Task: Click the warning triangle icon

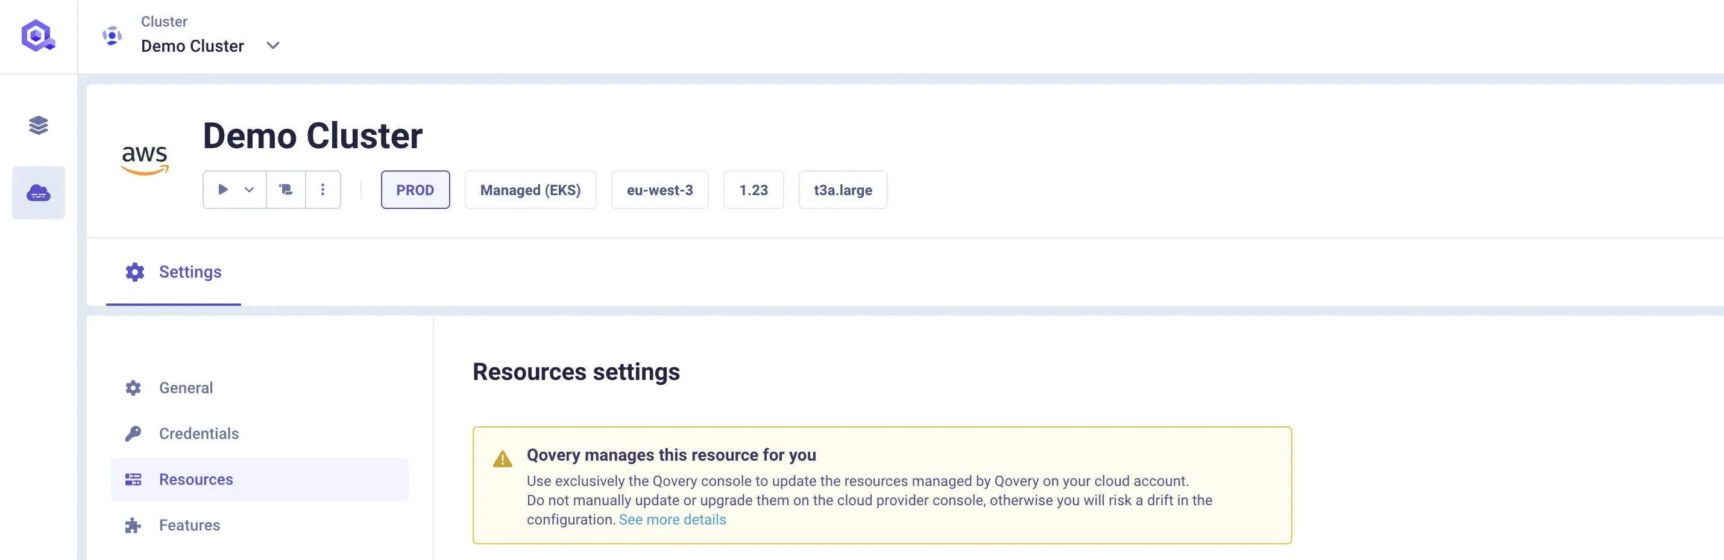Action: click(503, 459)
